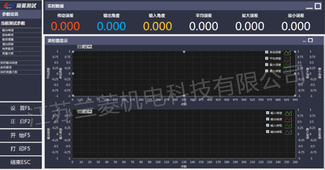Click the zoom tool in lower graph palette
Viewport: 325px width, 170px height.
[x=84, y=112]
